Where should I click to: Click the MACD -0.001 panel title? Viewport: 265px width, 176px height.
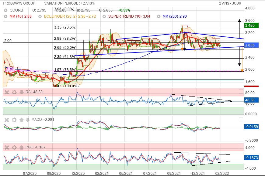click(43, 120)
